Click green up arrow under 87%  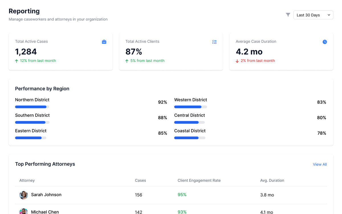pos(127,61)
